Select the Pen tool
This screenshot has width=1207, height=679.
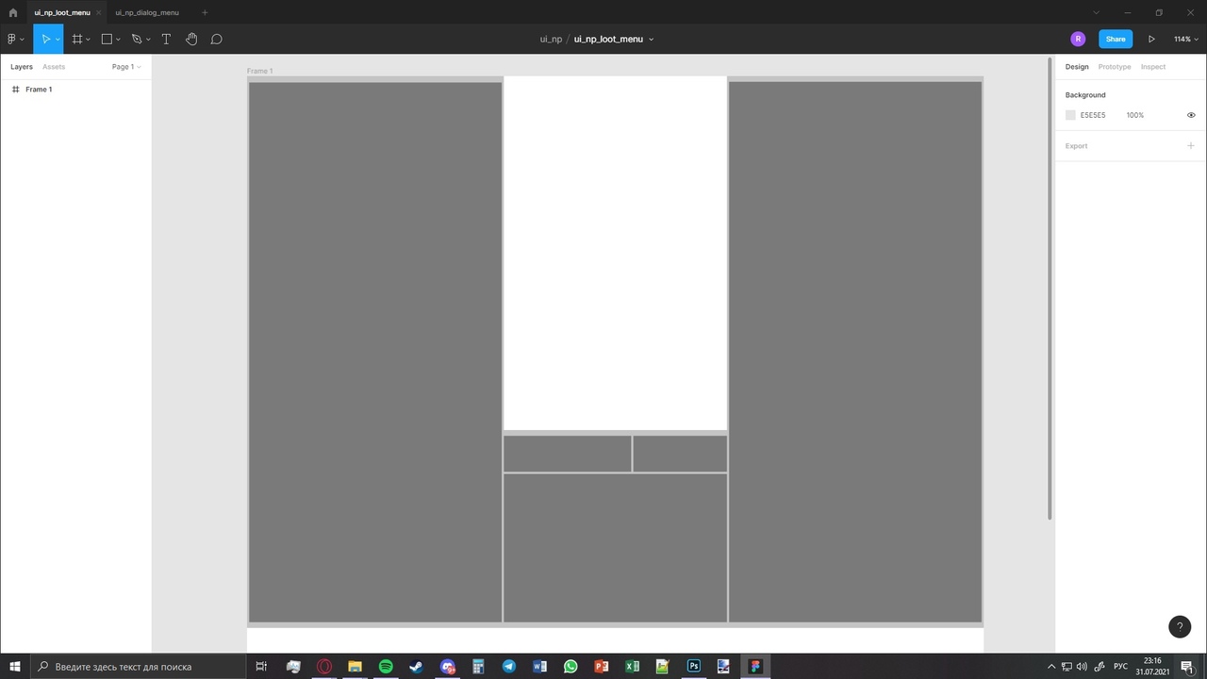point(137,39)
